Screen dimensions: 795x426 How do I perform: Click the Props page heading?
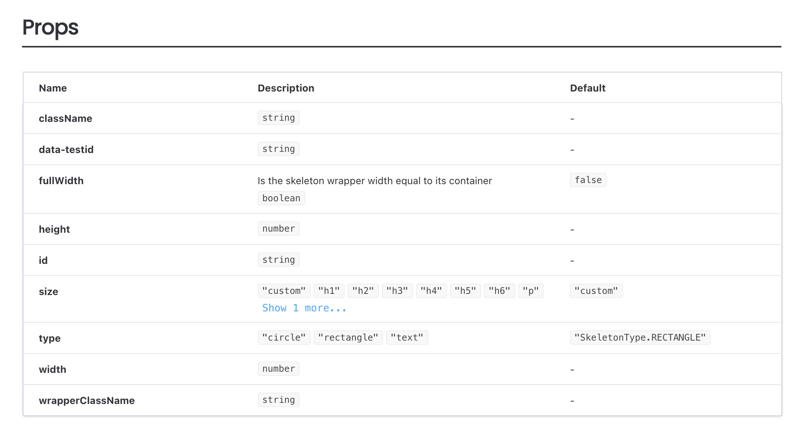[50, 27]
